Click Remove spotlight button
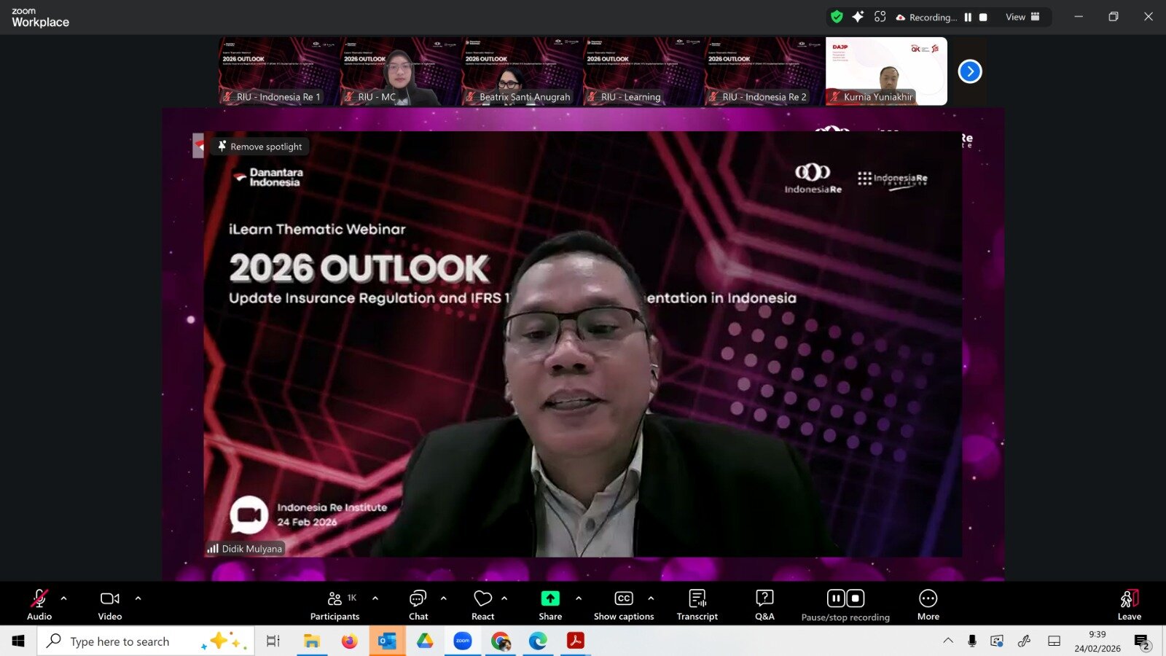 (260, 147)
